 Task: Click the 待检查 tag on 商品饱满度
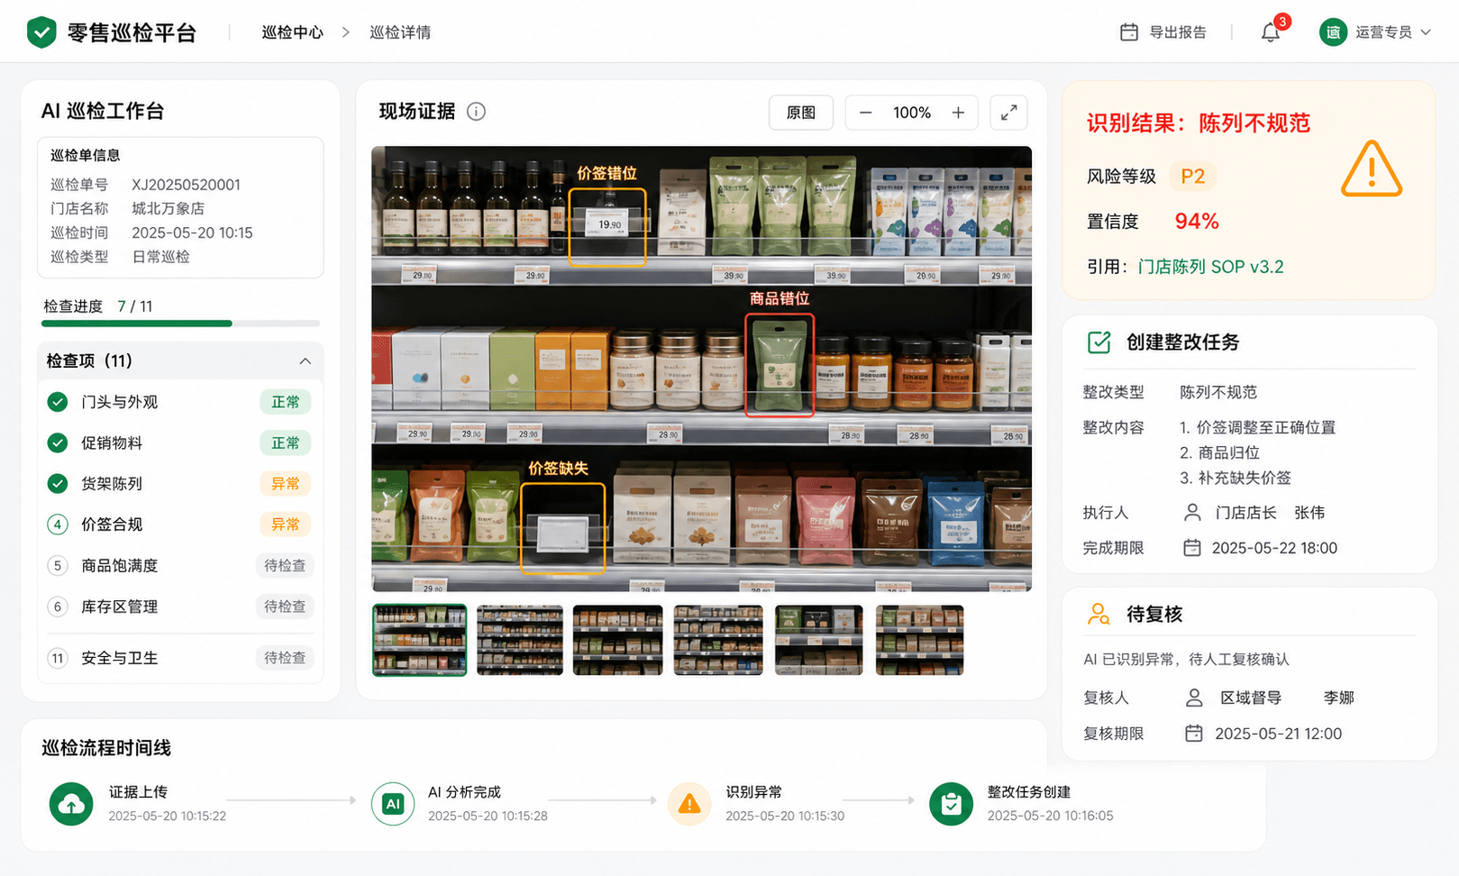click(285, 566)
